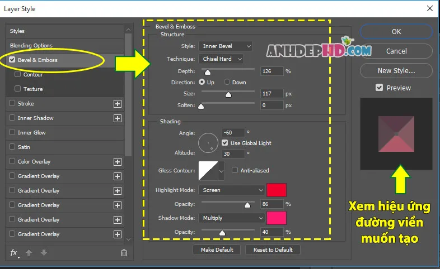Click the Depth value field showing 126
The width and height of the screenshot is (440, 269).
272,71
